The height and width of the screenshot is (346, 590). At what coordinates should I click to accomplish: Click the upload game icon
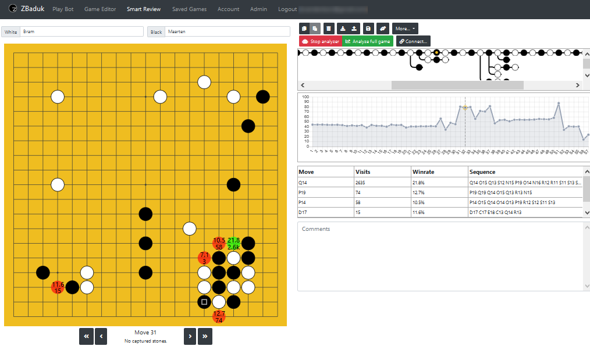(x=354, y=28)
